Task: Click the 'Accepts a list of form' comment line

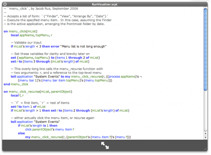Action: tap(56, 16)
